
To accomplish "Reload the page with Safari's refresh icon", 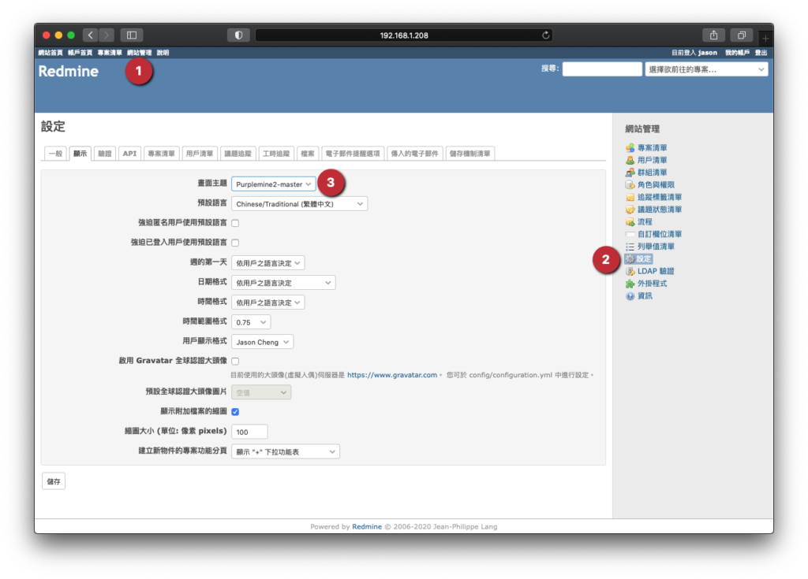I will (x=546, y=35).
